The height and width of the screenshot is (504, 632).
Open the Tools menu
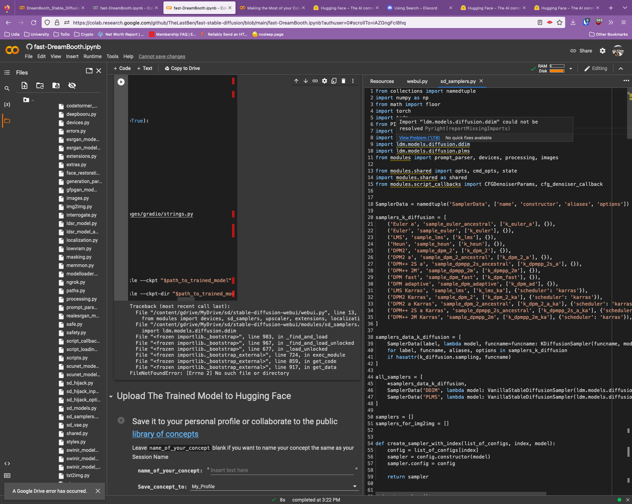(x=112, y=56)
